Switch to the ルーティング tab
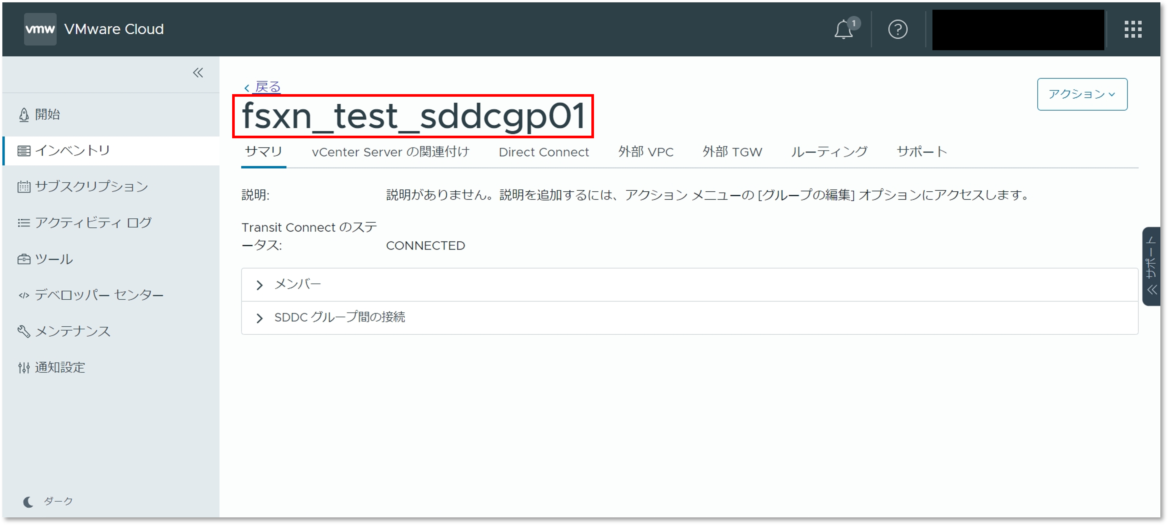1168x525 pixels. tap(829, 152)
